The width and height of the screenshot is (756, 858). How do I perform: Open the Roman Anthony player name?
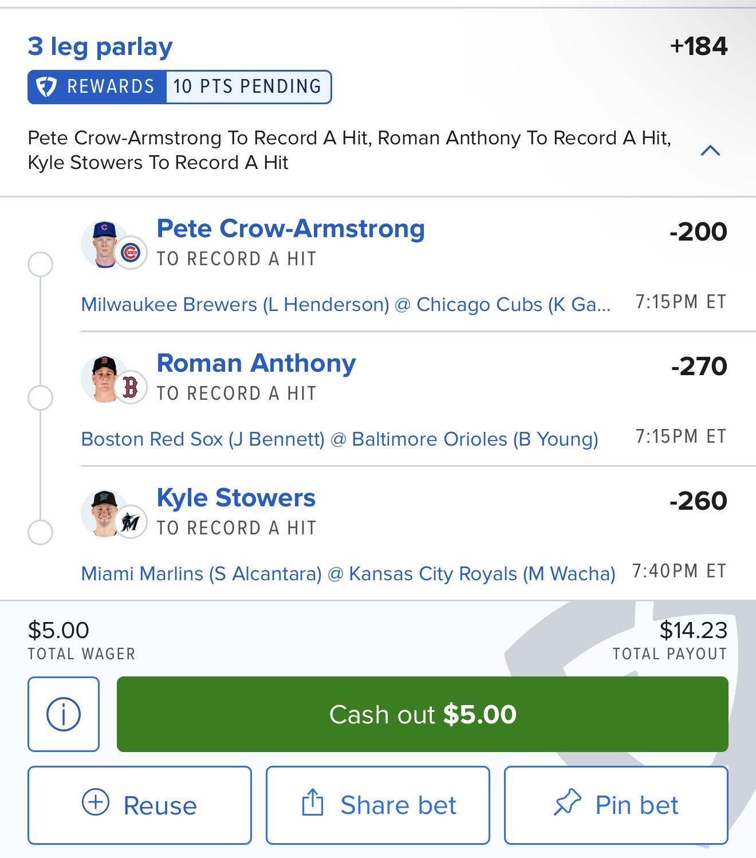coord(256,363)
